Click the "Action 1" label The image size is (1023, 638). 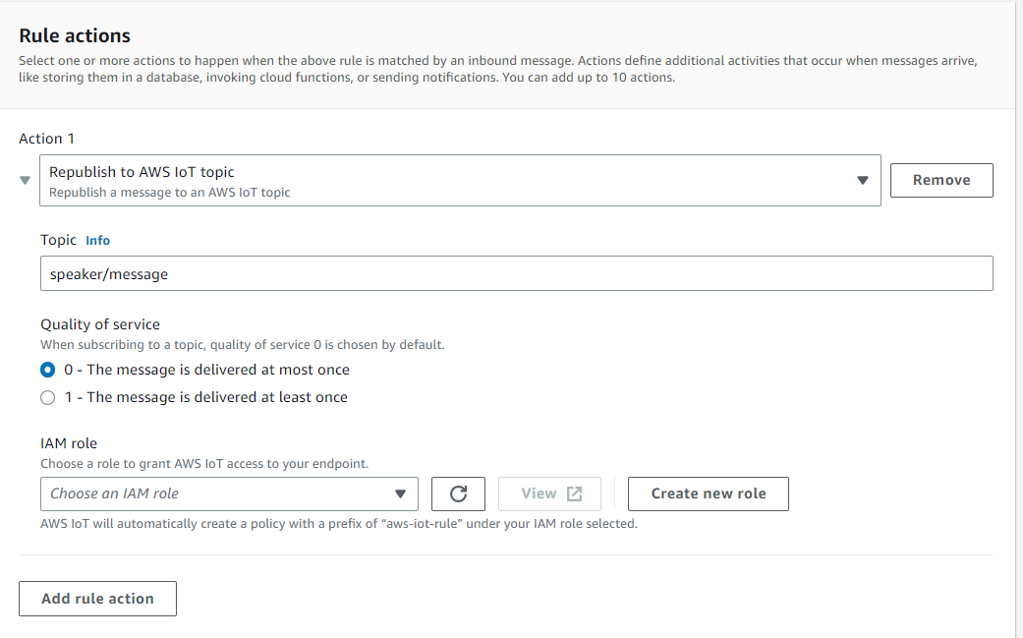[46, 139]
